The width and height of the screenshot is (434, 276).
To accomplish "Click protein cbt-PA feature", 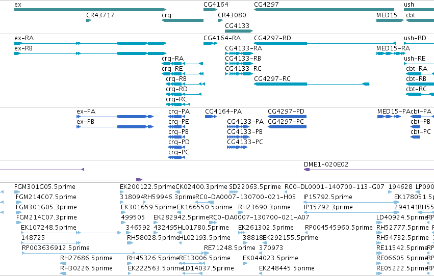I will (422, 117).
